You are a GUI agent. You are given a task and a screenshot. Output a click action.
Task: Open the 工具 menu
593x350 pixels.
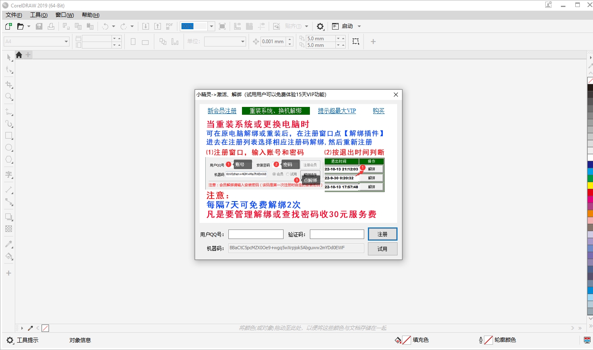click(39, 15)
